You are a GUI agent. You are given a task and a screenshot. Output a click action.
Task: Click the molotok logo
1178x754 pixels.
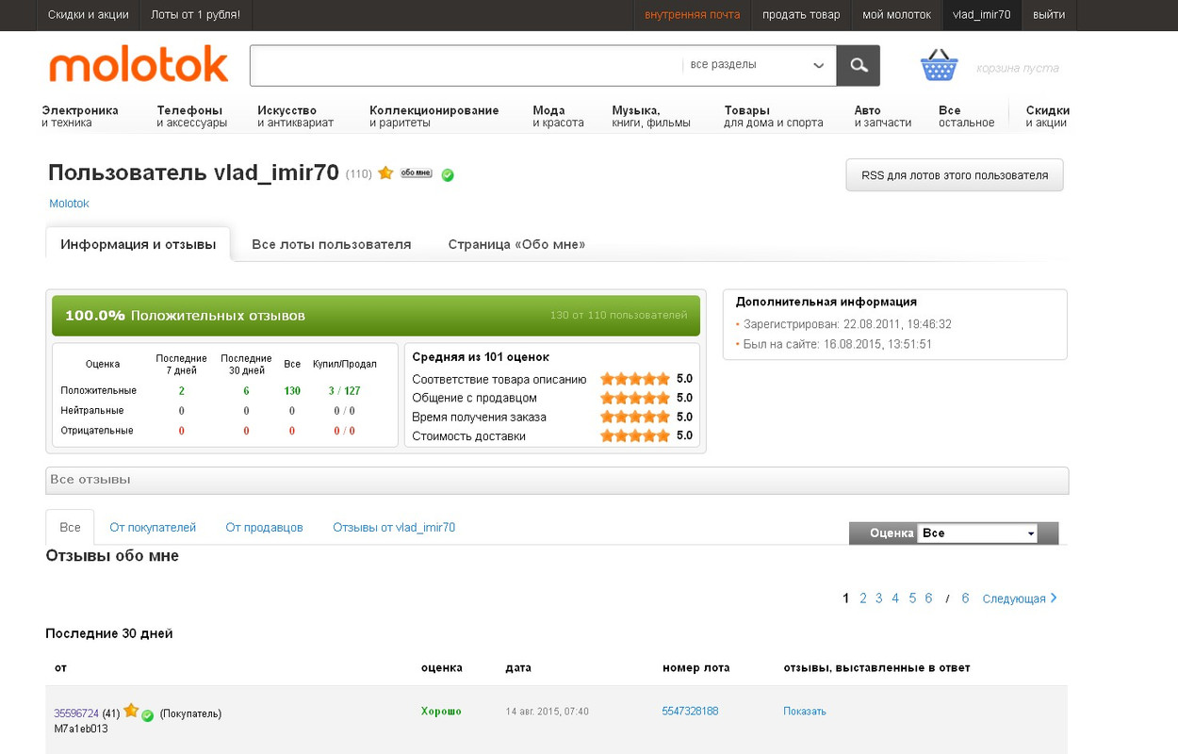point(139,65)
